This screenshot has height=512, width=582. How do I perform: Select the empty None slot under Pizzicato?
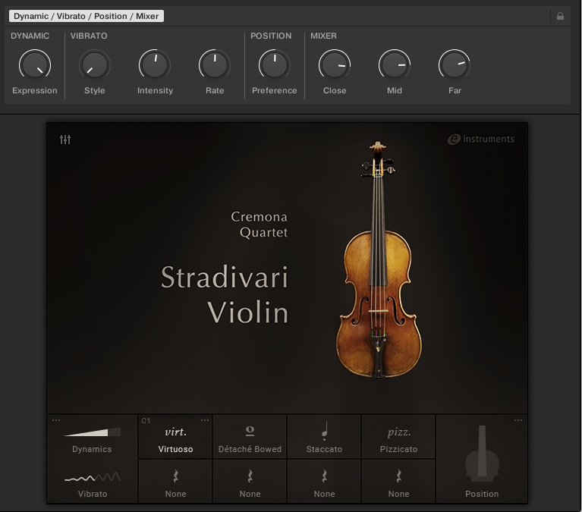tap(398, 481)
